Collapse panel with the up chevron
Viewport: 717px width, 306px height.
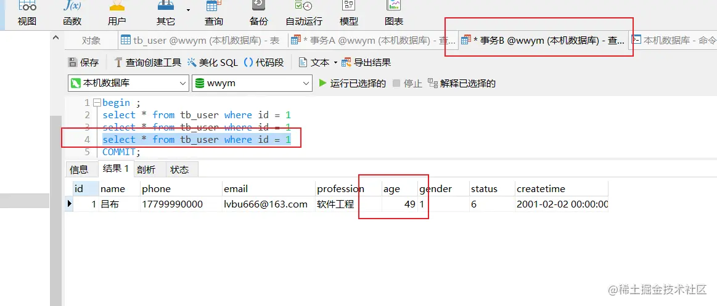point(55,38)
